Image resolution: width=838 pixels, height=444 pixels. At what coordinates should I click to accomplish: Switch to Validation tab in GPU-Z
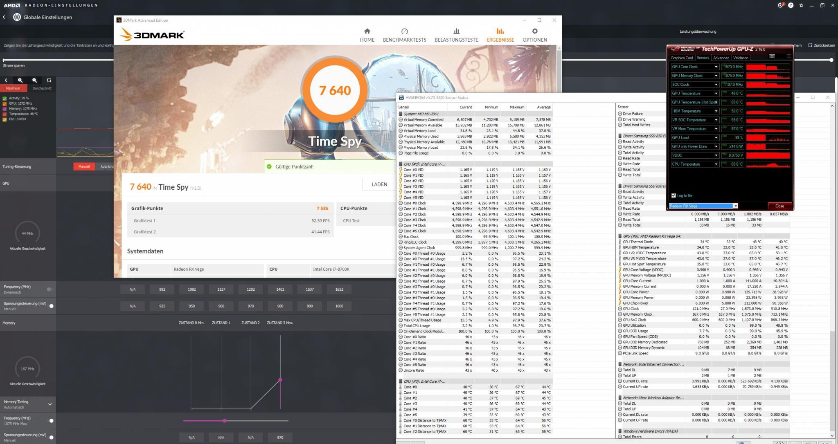[x=741, y=58]
